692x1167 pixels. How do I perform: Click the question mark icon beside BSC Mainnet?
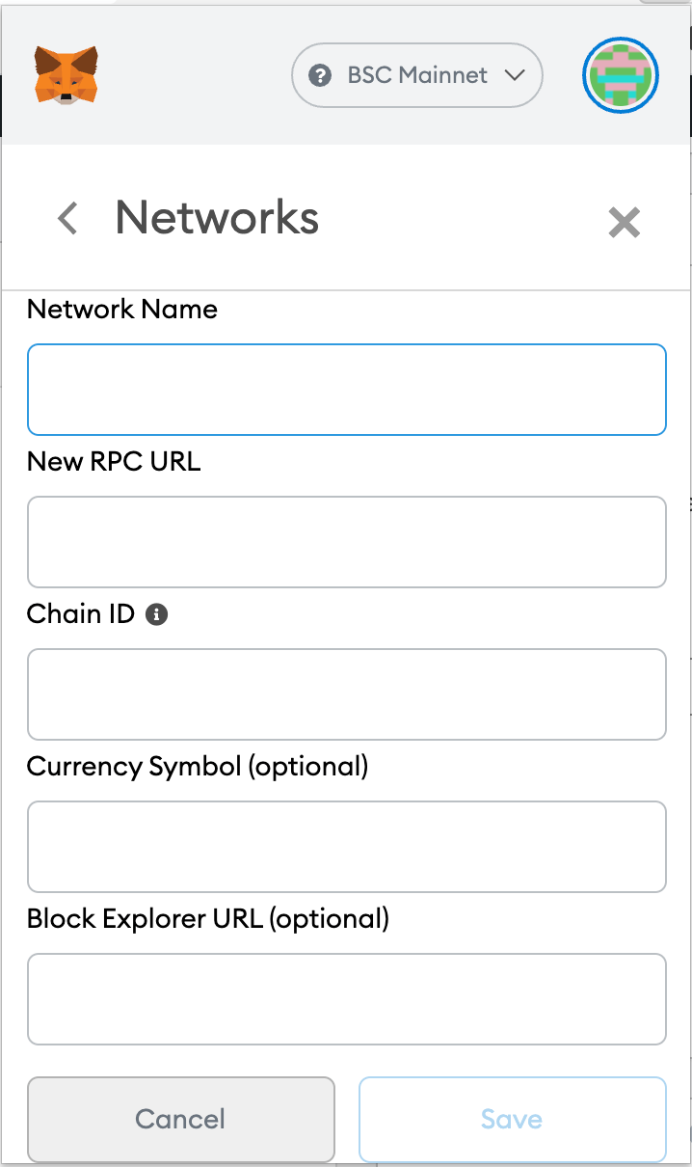coord(320,75)
